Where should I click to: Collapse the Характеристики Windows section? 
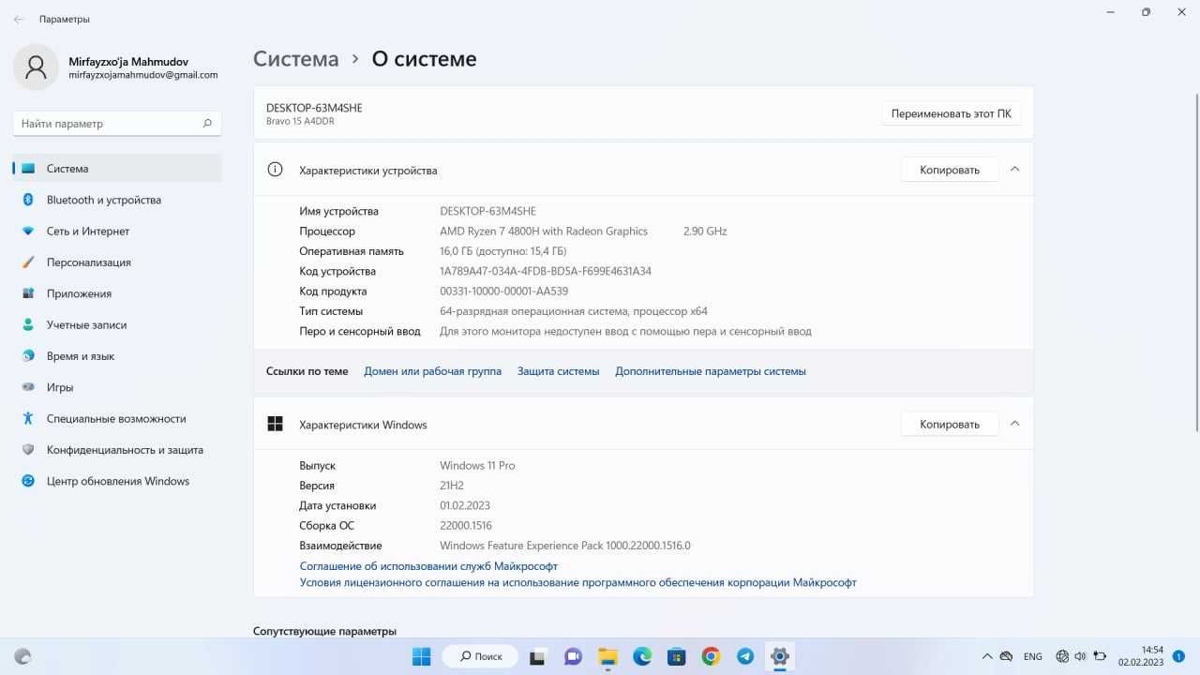click(1014, 424)
